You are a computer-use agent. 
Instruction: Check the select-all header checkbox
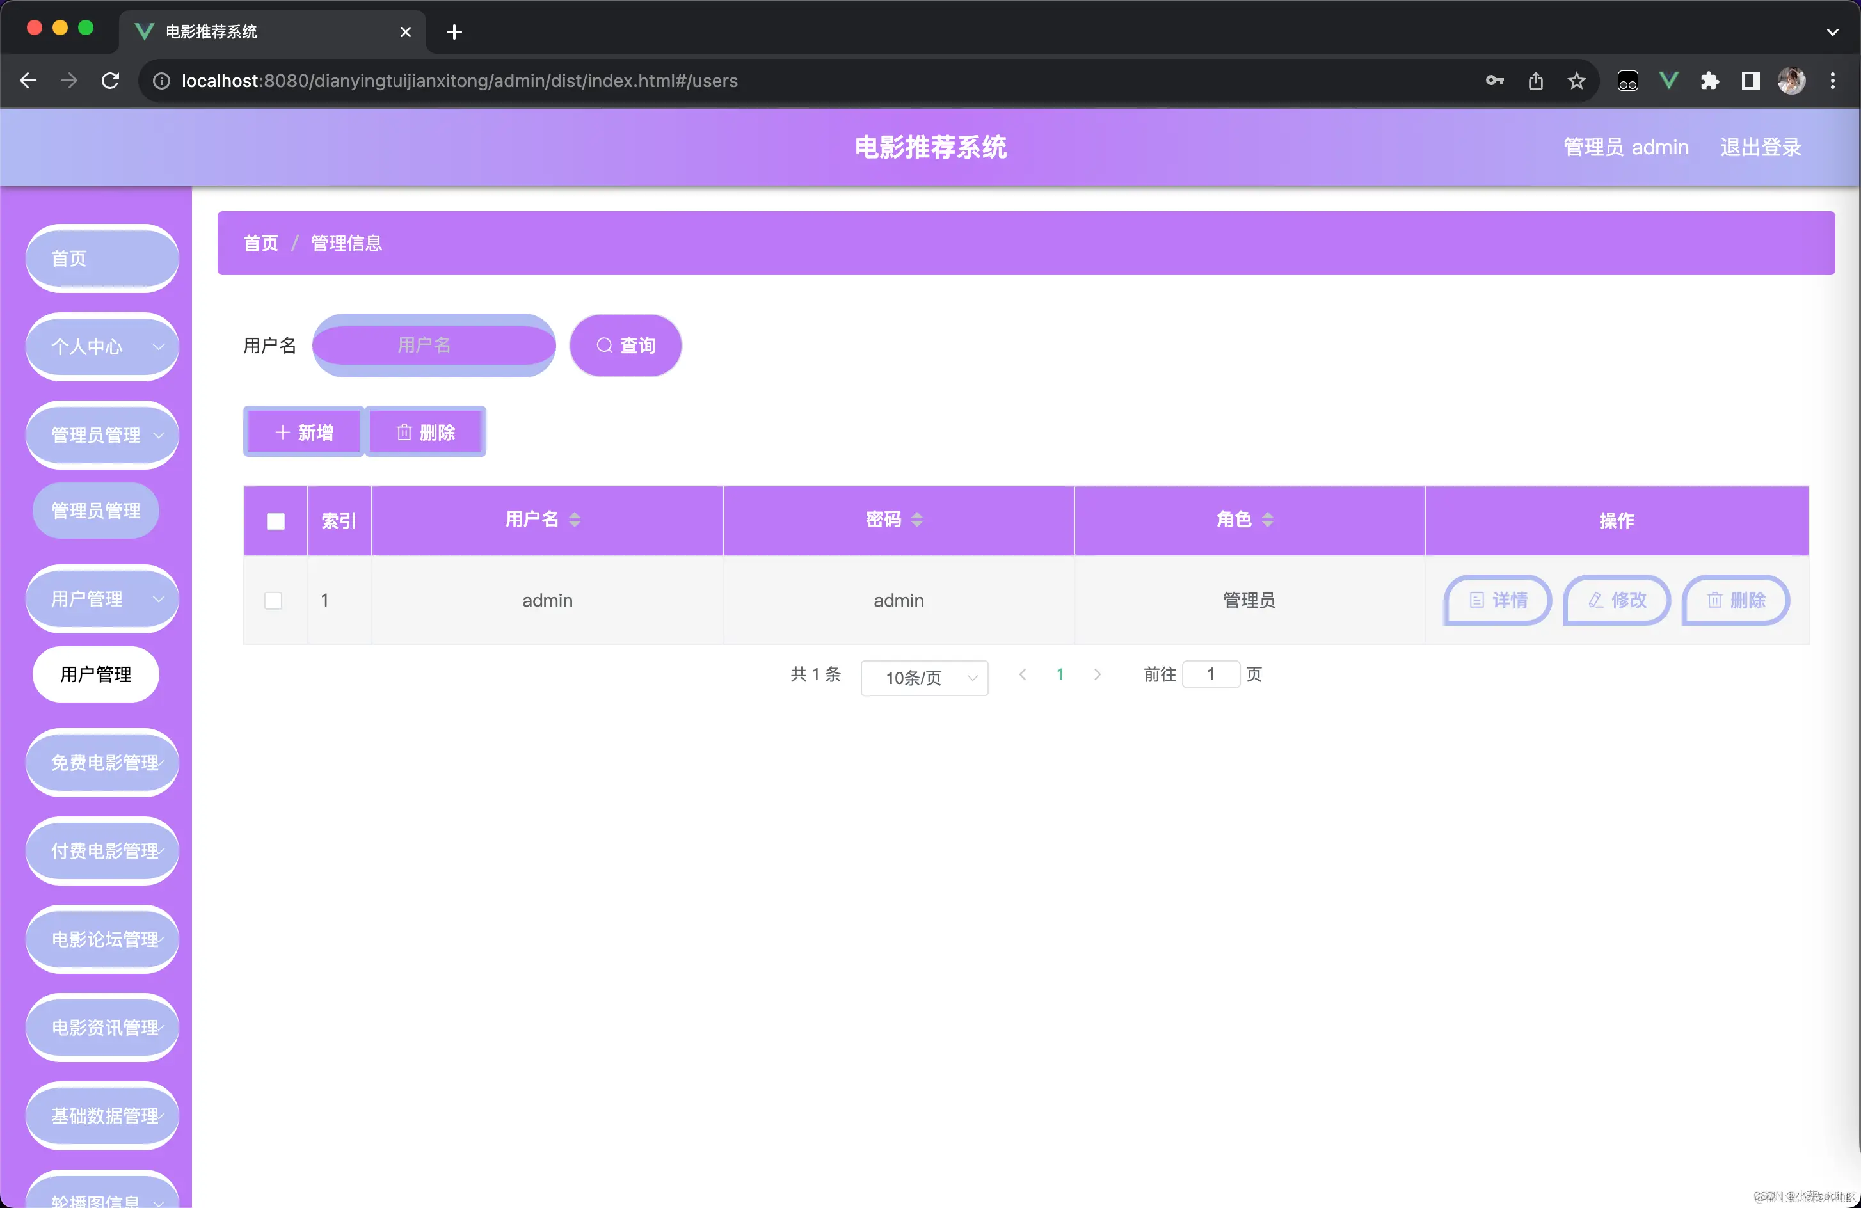click(x=275, y=521)
